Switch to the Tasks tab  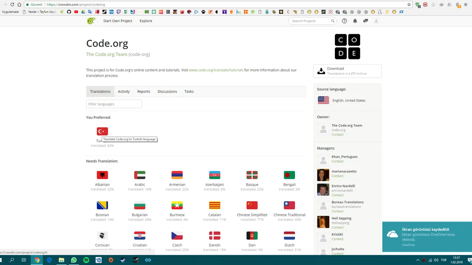[189, 91]
